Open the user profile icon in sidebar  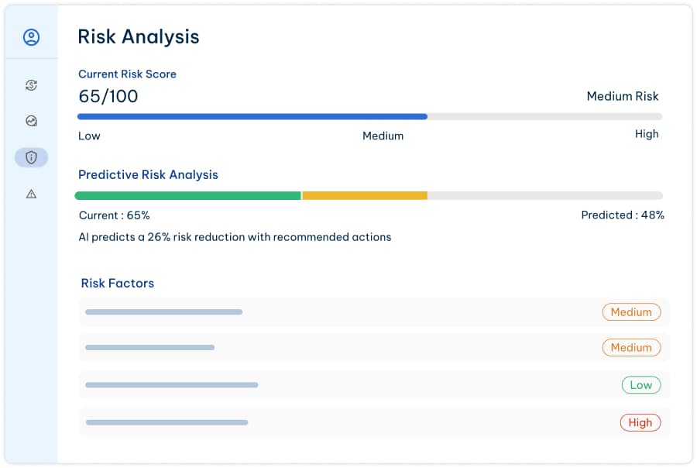pos(31,36)
